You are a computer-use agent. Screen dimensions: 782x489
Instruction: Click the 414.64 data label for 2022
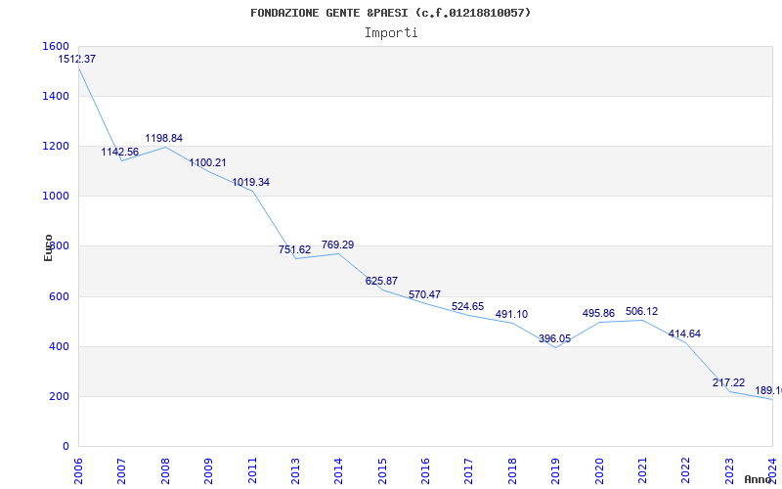pyautogui.click(x=684, y=334)
